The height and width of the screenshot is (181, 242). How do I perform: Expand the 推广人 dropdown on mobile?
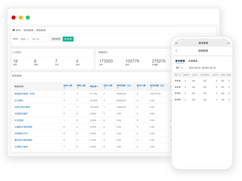point(180,68)
